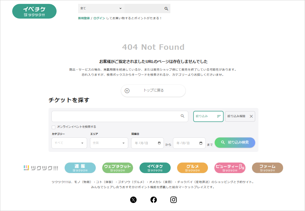This screenshot has height=211, width=305.
Task: Click the calendar icon in start date field
Action: 159,143
